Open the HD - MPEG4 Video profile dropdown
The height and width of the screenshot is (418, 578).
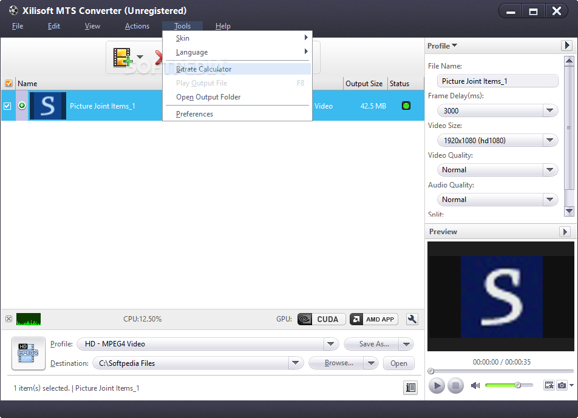[331, 344]
